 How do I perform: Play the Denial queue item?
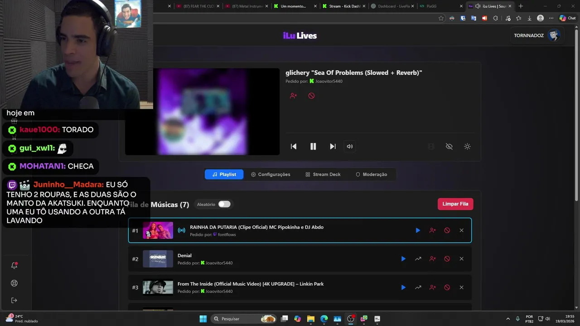[403, 259]
